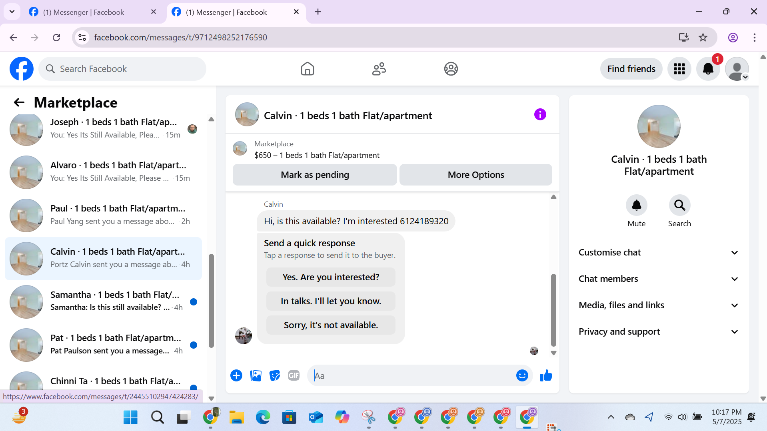Open the taskbar clock showing 10:17 PM

(727, 417)
